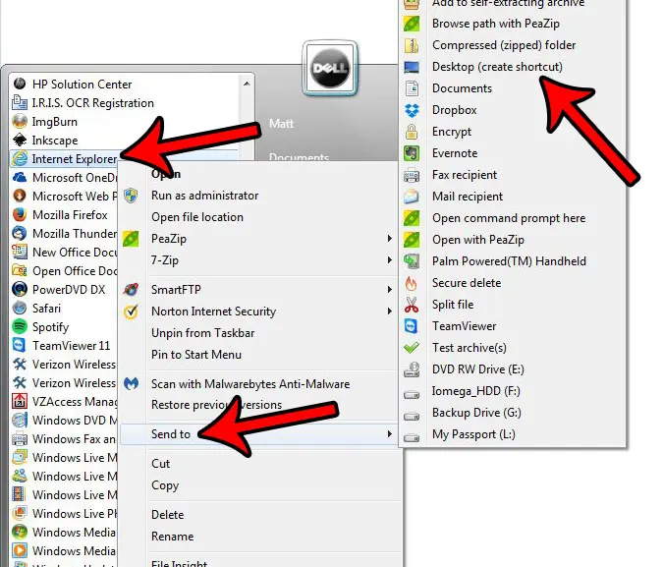Viewport: 663px width, 567px height.
Task: Click the Evernote elephant icon
Action: (x=412, y=153)
